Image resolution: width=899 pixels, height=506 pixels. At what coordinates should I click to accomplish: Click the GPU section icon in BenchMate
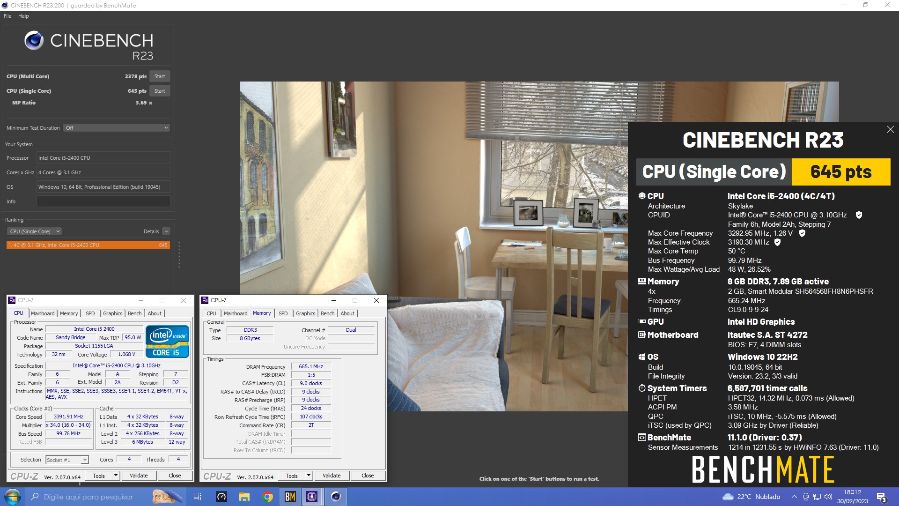(x=642, y=322)
